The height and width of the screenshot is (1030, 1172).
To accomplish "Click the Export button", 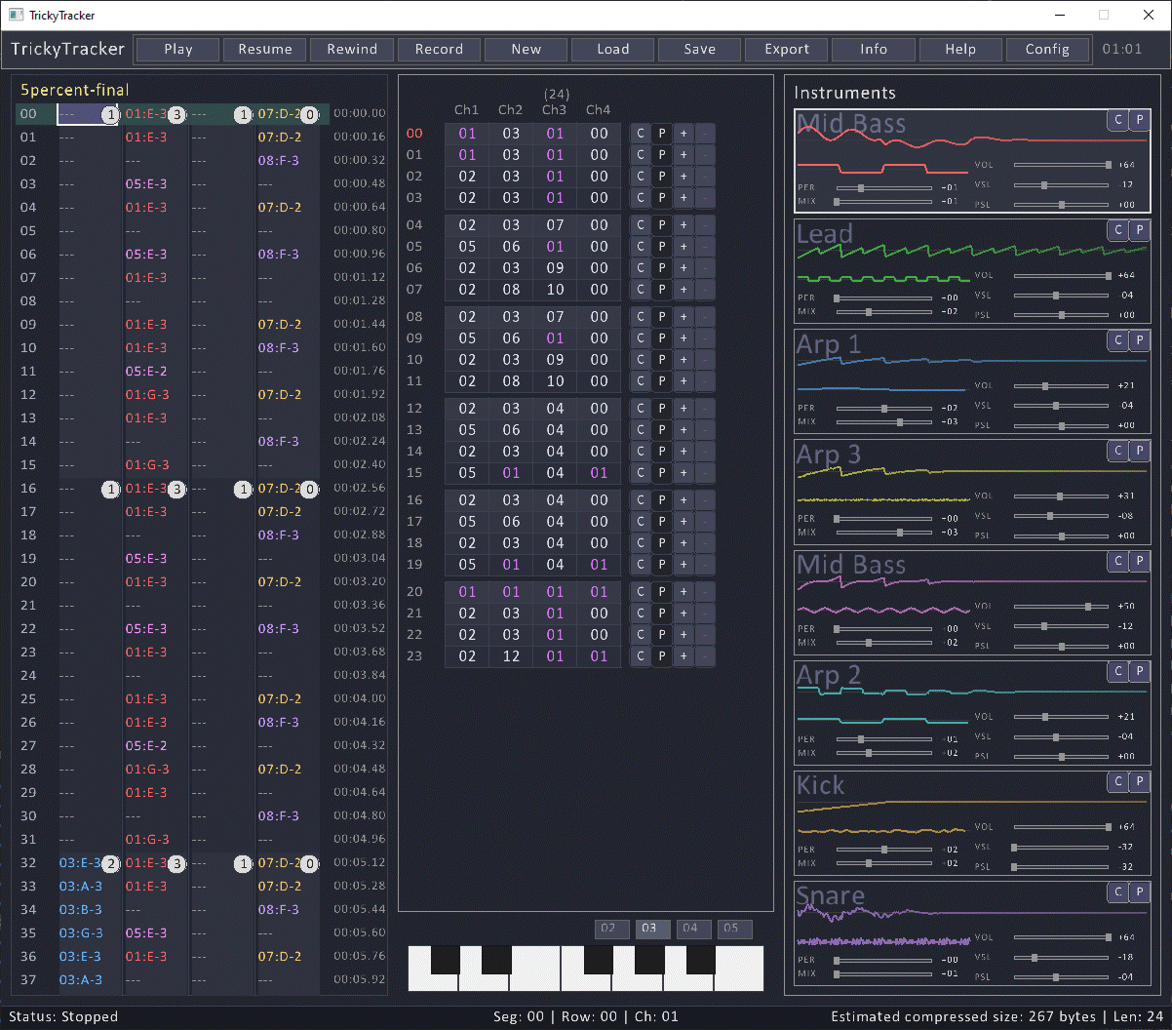I will pos(786,49).
